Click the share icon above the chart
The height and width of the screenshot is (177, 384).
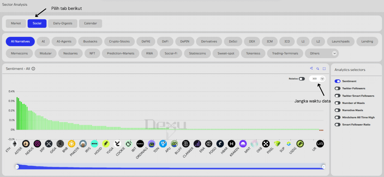click(x=311, y=68)
